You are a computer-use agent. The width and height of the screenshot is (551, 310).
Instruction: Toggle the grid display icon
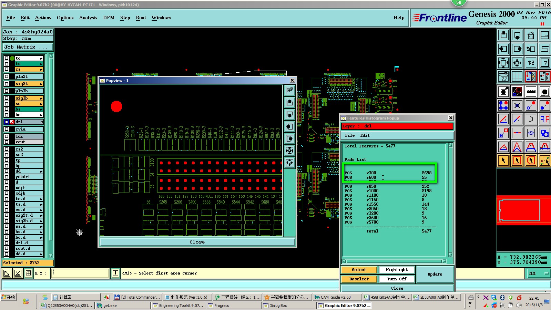pyautogui.click(x=517, y=76)
